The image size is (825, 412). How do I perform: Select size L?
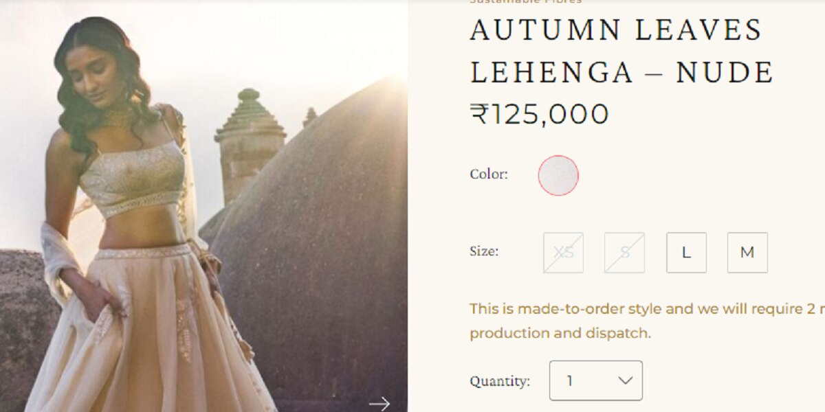pyautogui.click(x=686, y=253)
